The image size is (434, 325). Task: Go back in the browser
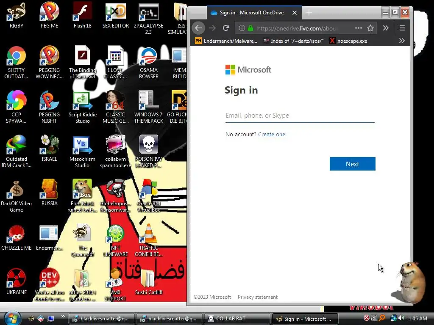198,28
